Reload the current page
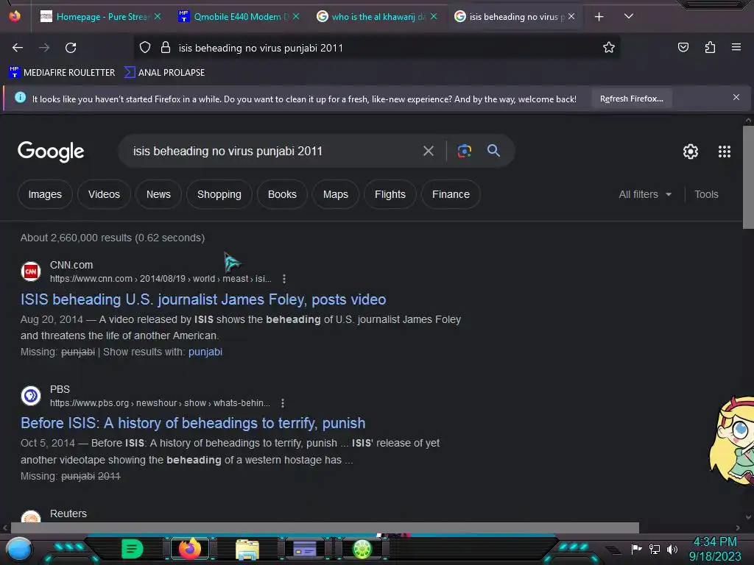The image size is (754, 565). coord(71,48)
